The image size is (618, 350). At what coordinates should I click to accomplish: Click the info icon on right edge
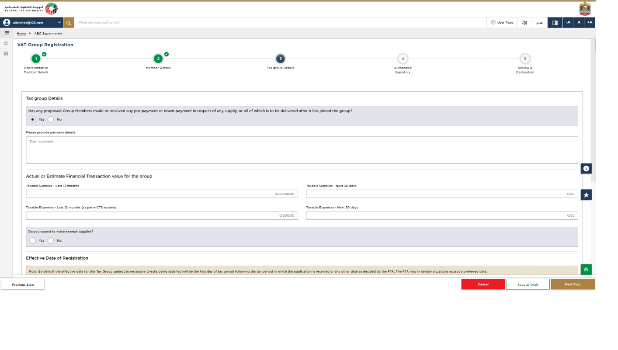[x=586, y=168]
